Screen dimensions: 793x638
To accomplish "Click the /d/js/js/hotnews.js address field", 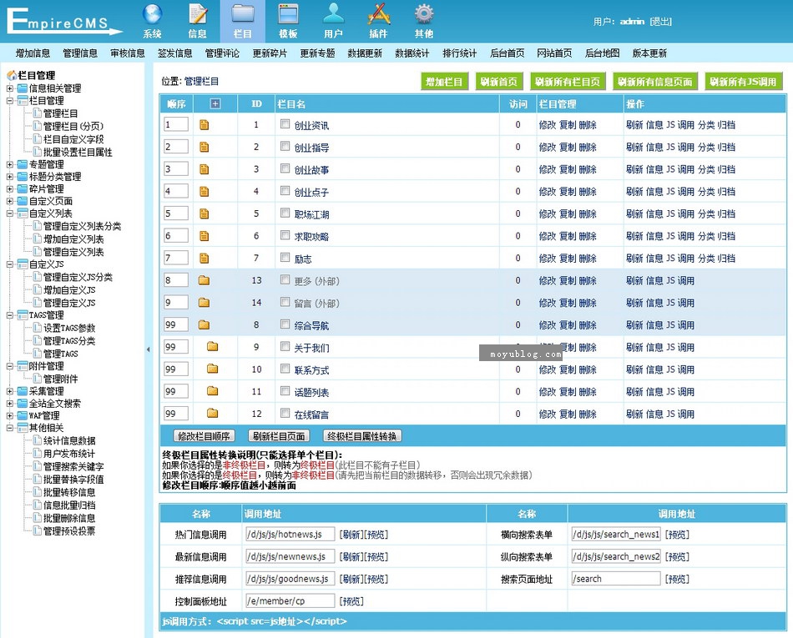I will 290,534.
